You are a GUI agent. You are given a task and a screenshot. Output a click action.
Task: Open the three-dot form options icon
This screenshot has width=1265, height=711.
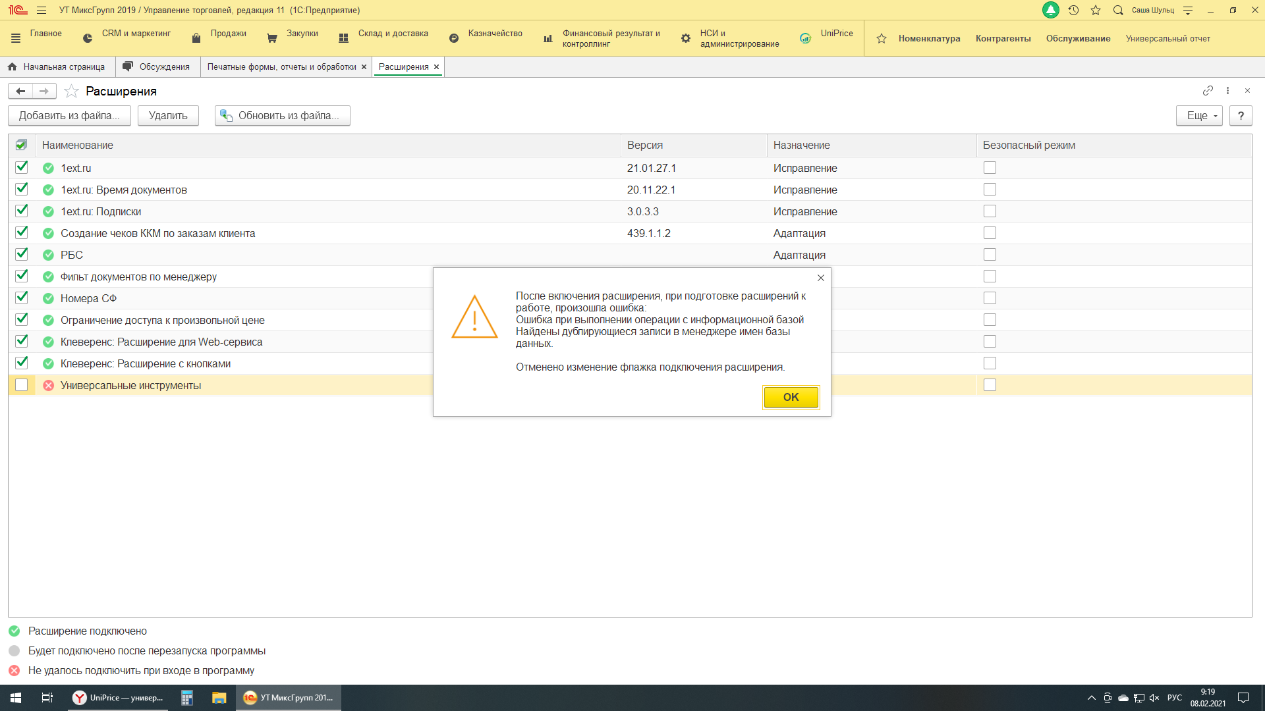coord(1227,90)
